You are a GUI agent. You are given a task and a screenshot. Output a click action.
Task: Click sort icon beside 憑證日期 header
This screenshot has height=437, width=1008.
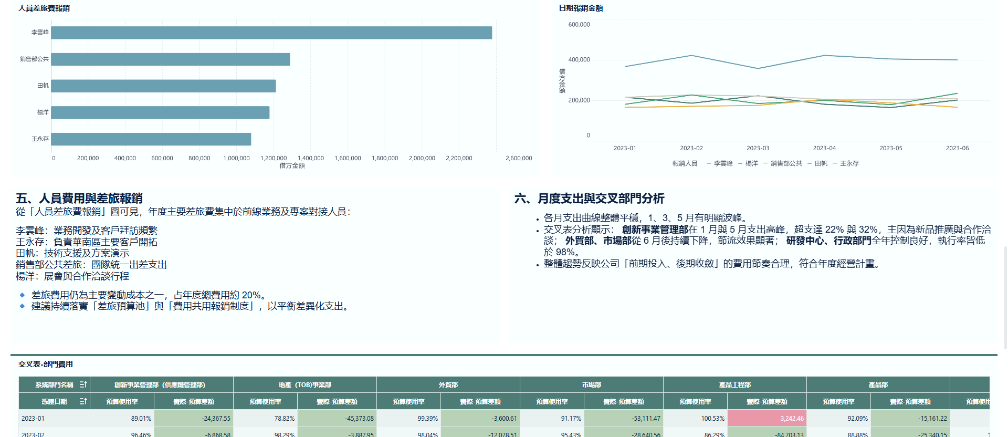[x=83, y=401]
